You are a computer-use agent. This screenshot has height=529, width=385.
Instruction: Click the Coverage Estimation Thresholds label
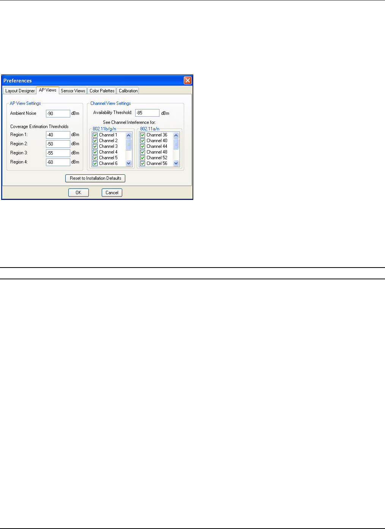tap(39, 127)
